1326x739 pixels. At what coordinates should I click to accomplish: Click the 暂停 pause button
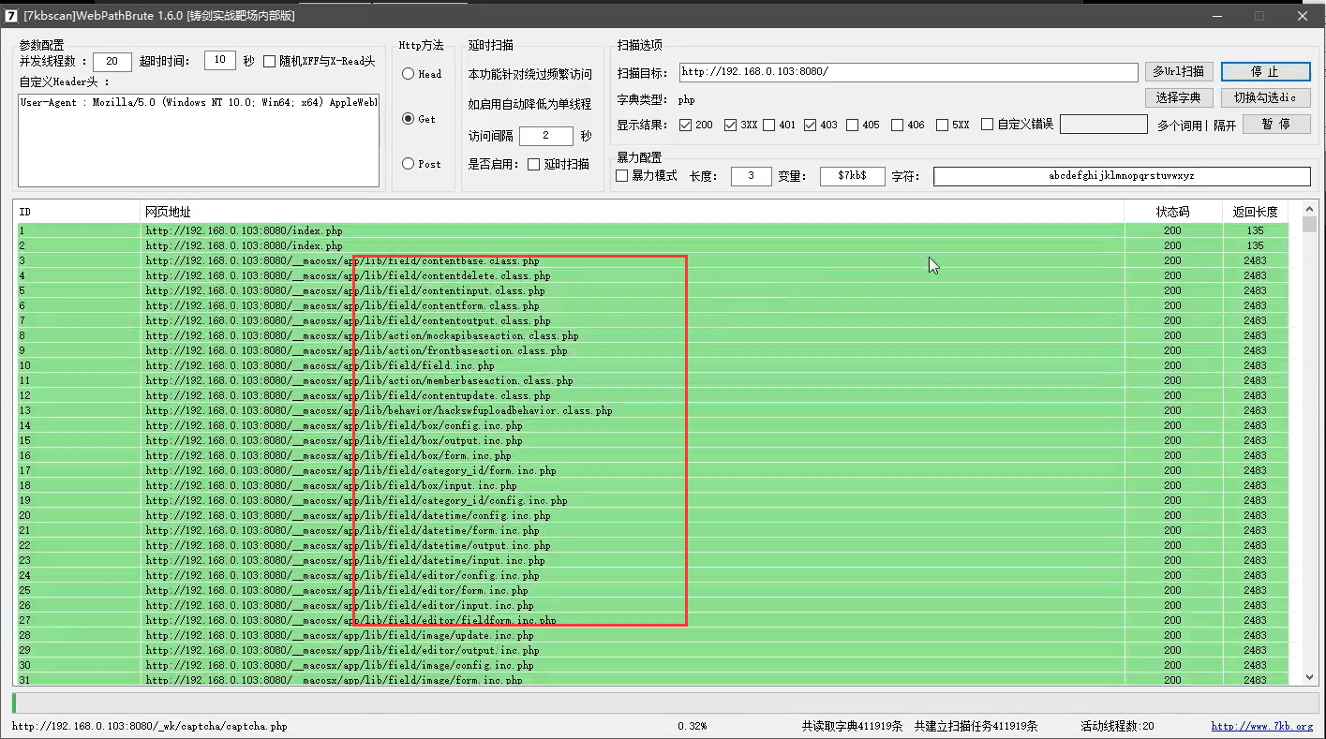1276,124
